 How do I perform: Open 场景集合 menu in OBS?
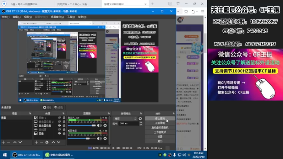click(57, 17)
